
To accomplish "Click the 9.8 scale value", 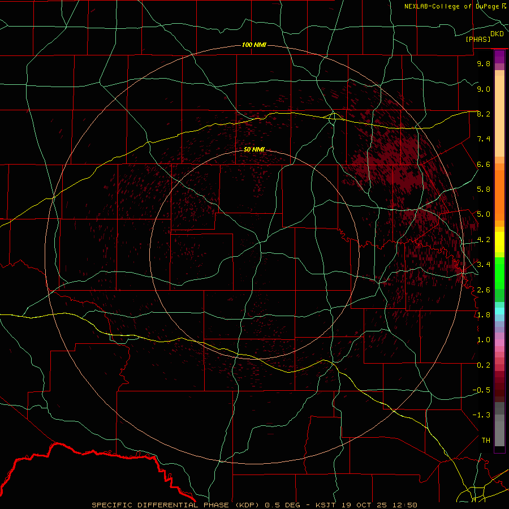I will [x=484, y=63].
